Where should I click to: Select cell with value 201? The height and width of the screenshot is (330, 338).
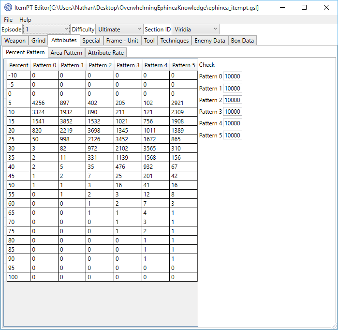coord(156,176)
